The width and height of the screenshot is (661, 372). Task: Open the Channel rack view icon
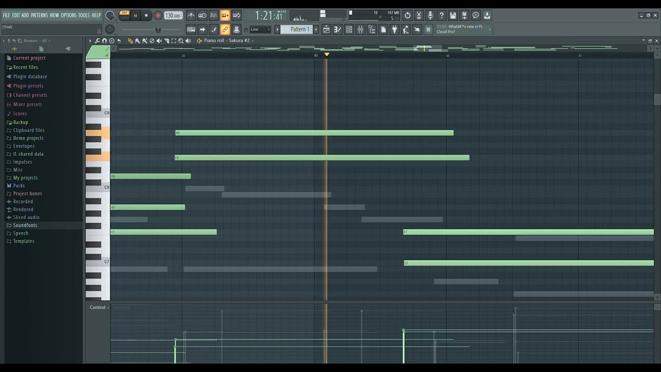[349, 29]
